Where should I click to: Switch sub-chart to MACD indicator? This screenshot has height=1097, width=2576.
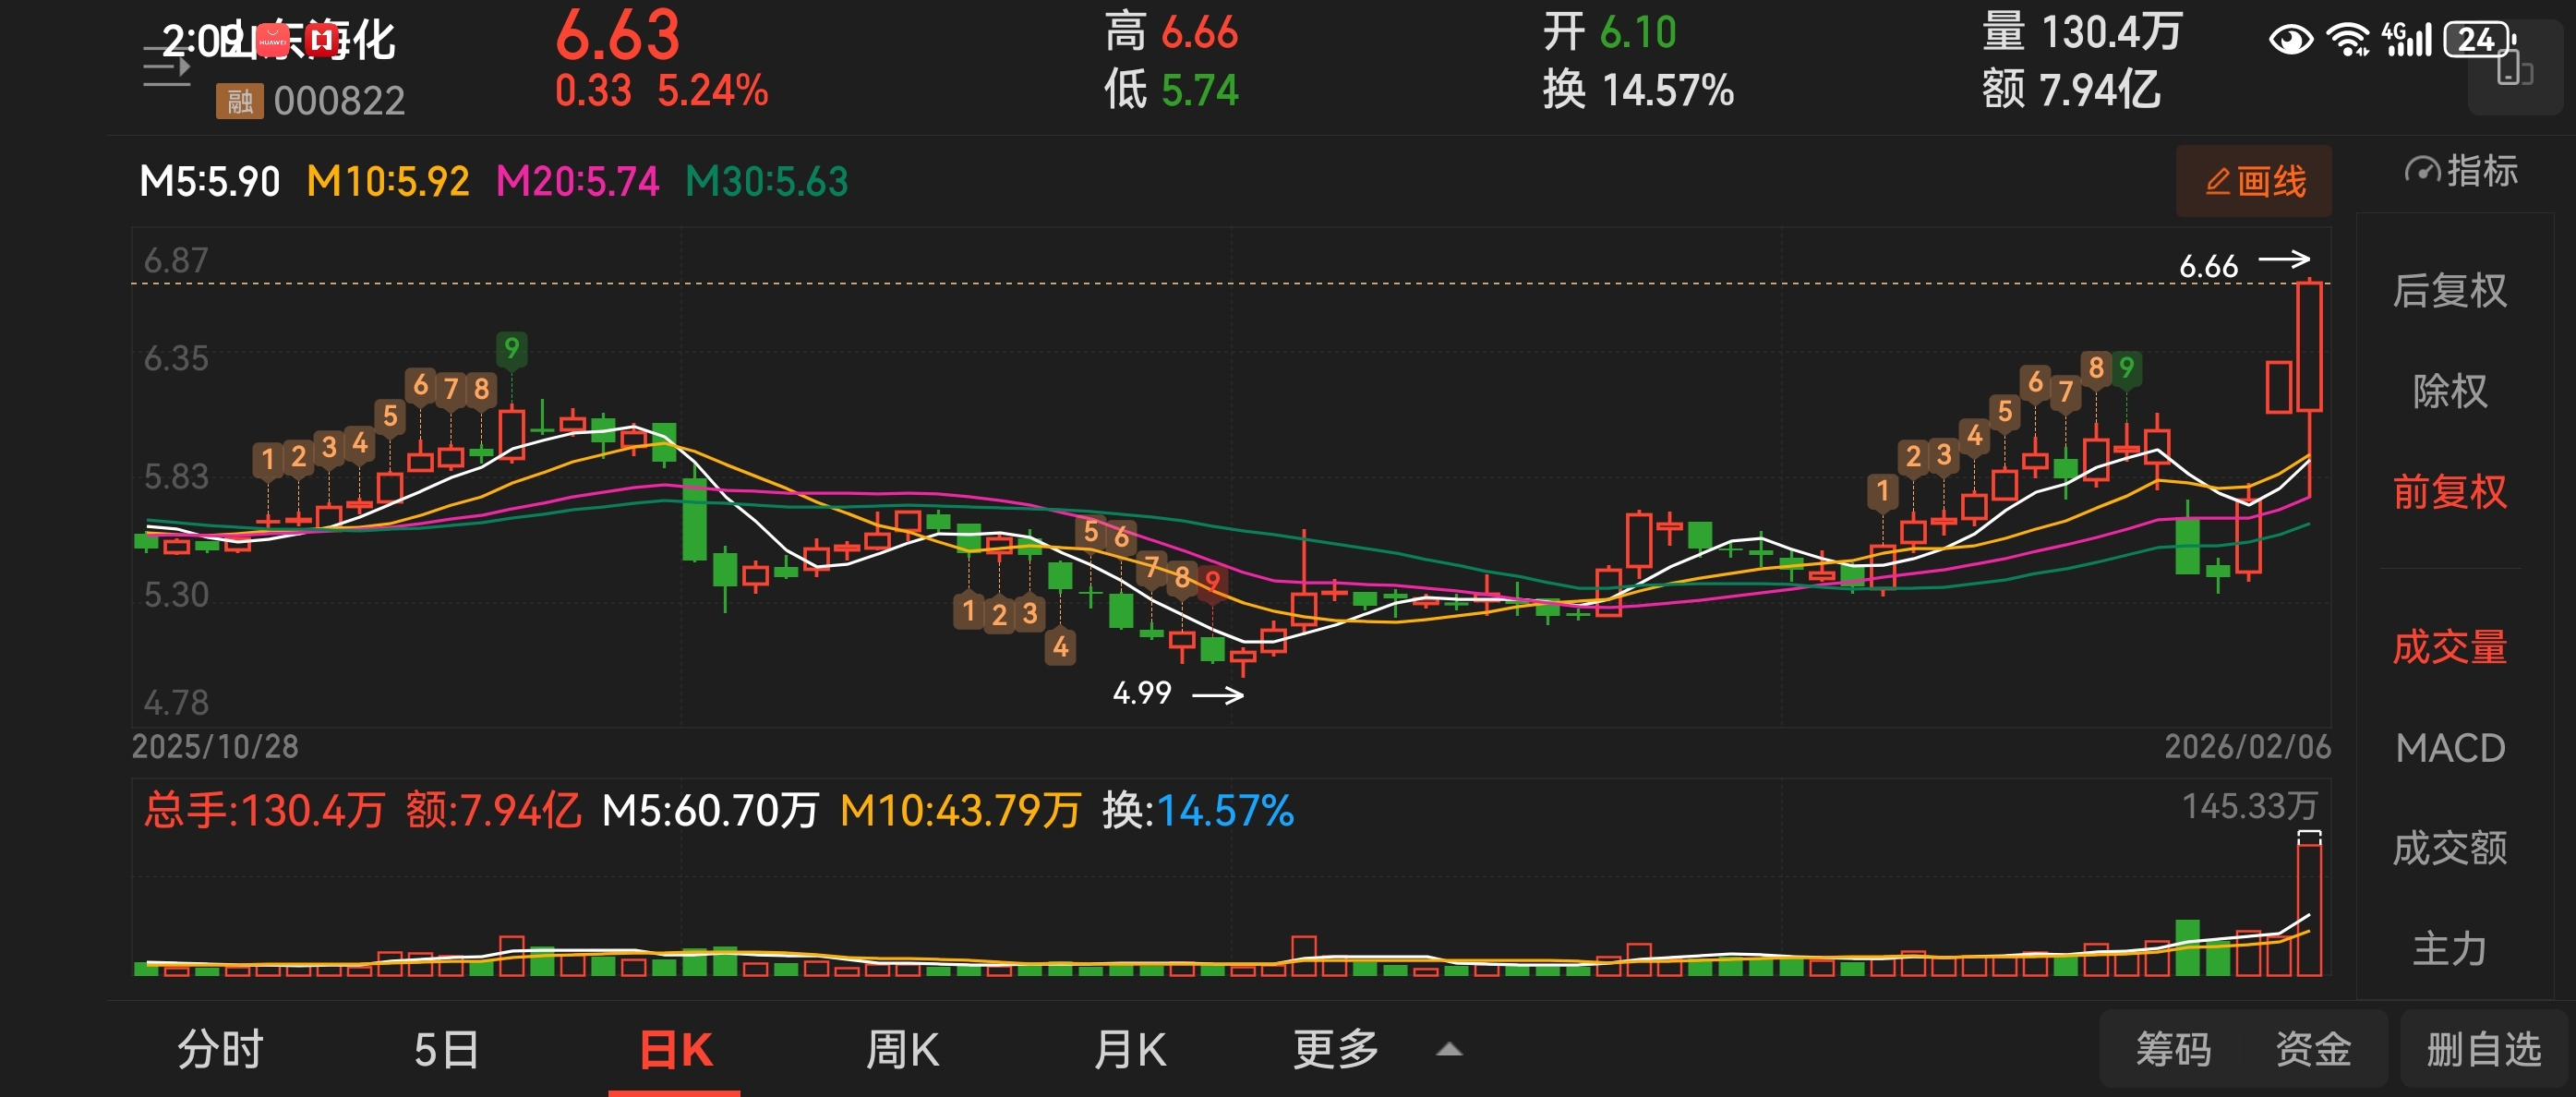pos(2449,748)
